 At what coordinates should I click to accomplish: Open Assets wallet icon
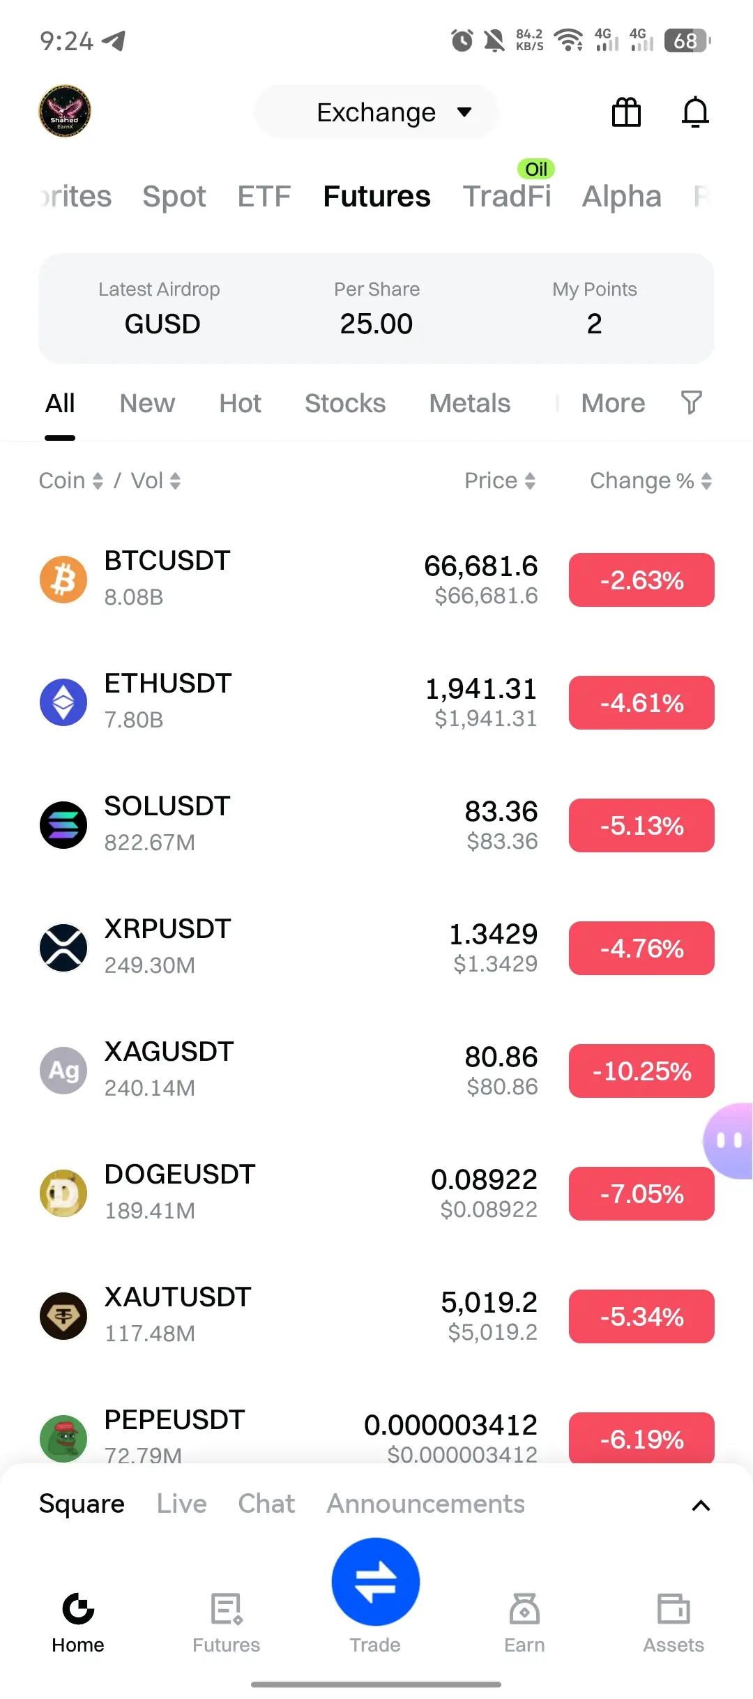tap(674, 1609)
